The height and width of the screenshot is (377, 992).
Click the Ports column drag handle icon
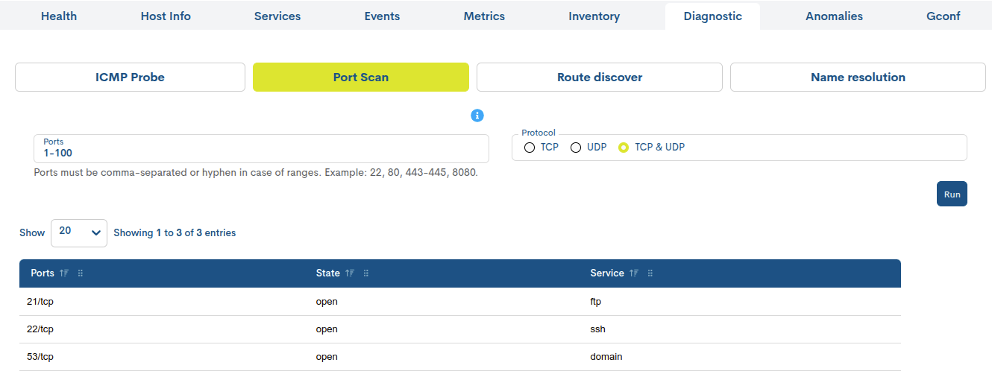coord(81,273)
